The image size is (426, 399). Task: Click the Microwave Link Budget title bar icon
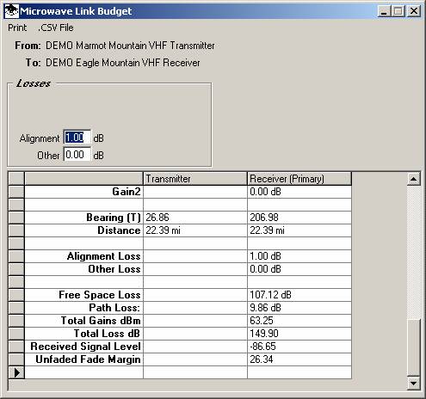tap(12, 11)
